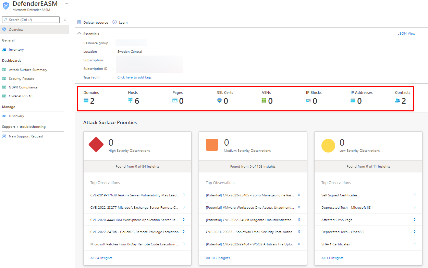Click the ASNs grid icon
Viewport: 428px width, 268px height.
coord(264,101)
